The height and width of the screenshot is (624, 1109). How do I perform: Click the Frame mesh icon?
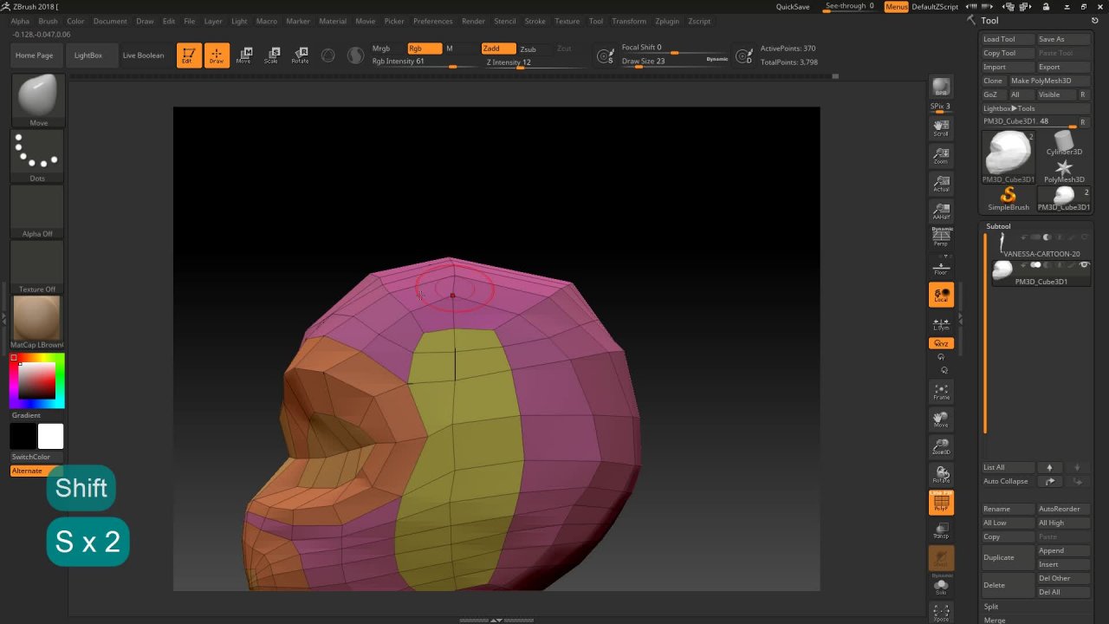coord(941,390)
